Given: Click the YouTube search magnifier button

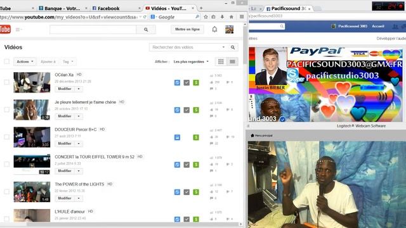Looking at the screenshot, I should 146,30.
